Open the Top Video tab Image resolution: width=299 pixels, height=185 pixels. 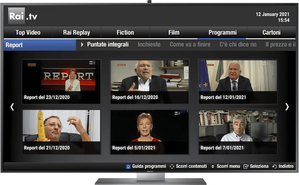(x=28, y=33)
